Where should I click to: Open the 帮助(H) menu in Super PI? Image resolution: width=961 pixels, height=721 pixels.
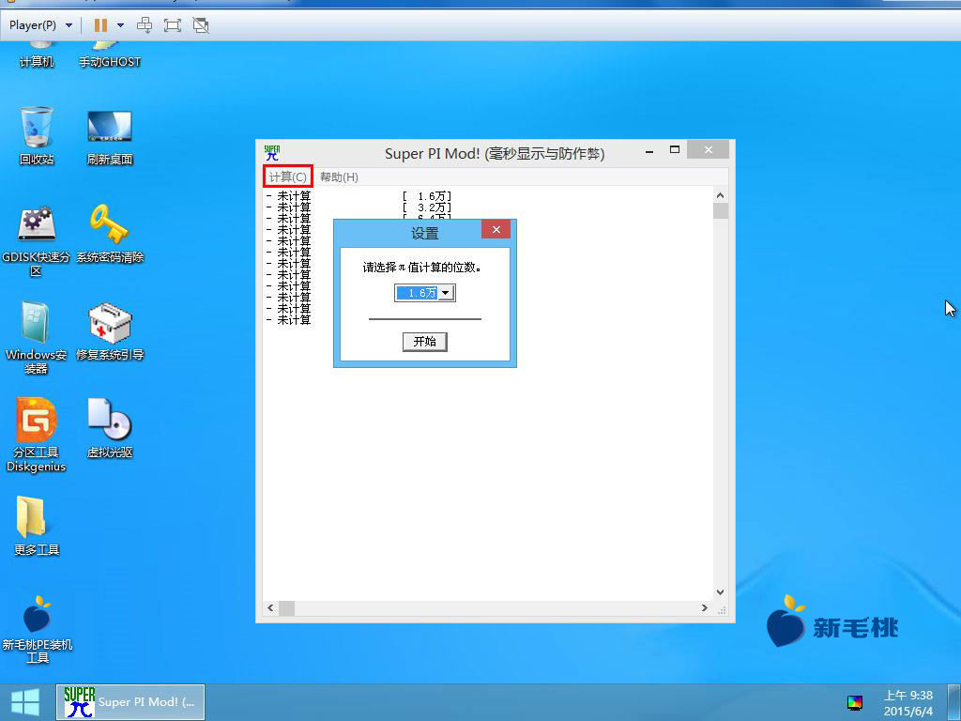coord(339,176)
